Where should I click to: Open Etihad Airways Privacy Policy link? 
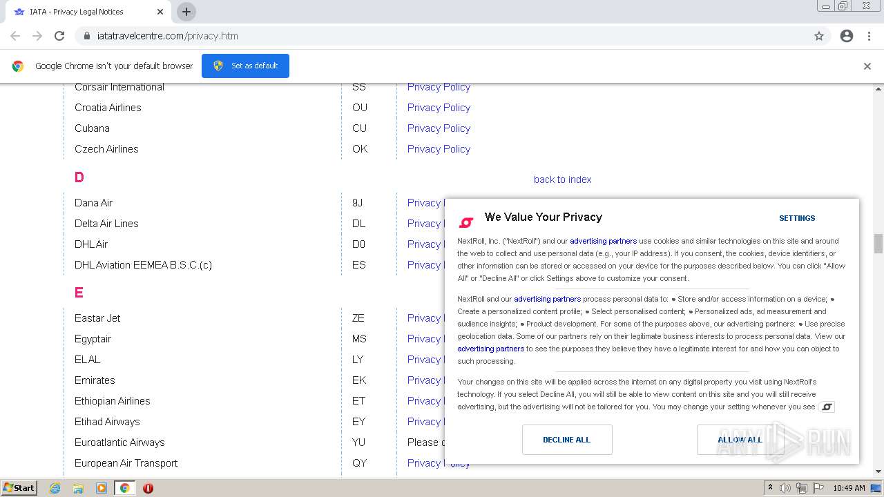[x=426, y=422]
